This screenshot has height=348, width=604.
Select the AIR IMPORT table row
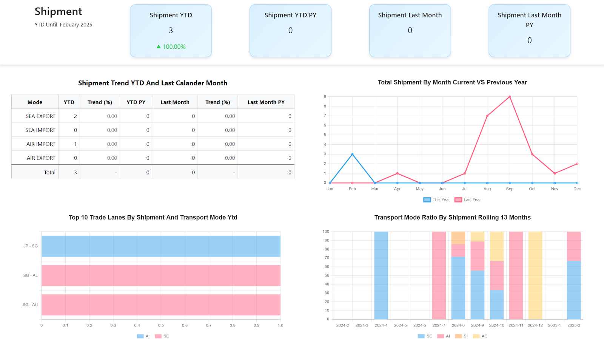[153, 144]
